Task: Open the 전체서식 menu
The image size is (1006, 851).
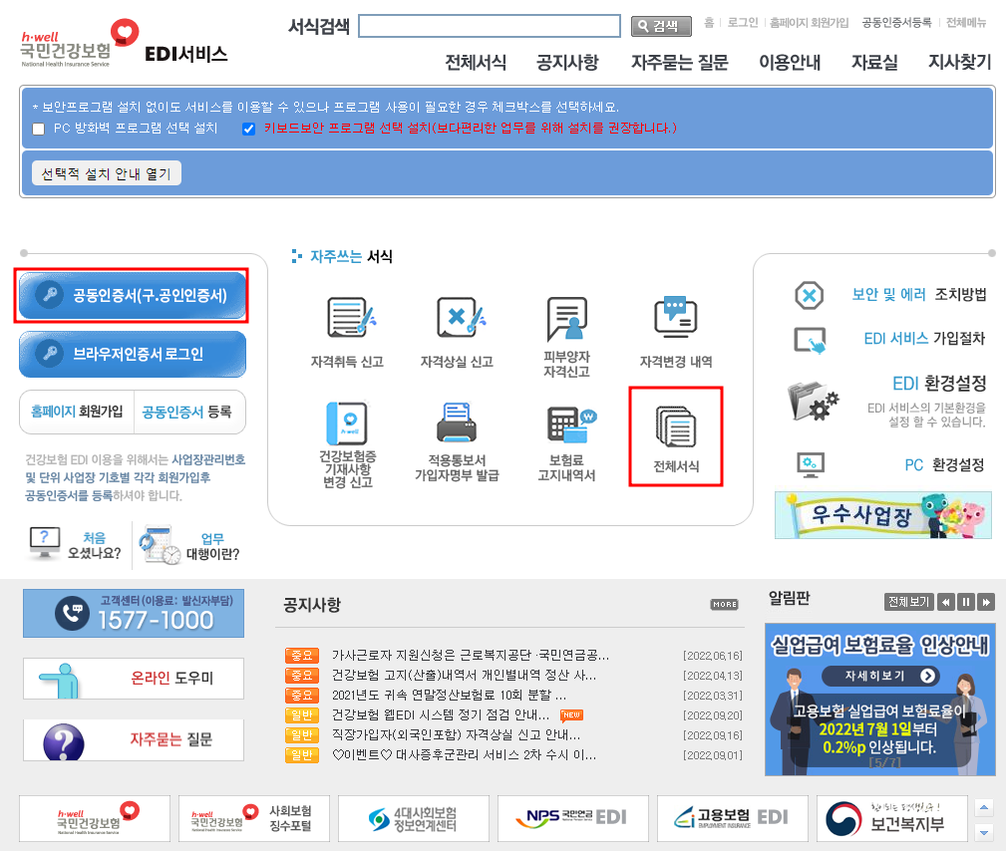Action: point(476,62)
